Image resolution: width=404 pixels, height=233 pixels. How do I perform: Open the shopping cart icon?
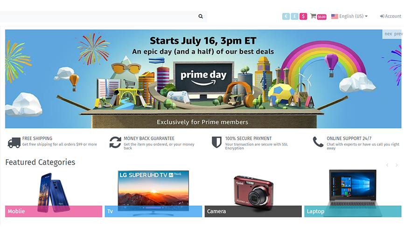pyautogui.click(x=313, y=16)
